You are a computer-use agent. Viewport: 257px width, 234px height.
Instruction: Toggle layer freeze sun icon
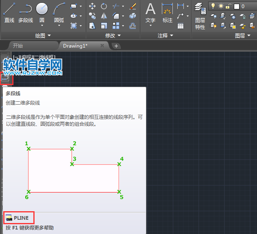coord(221,6)
